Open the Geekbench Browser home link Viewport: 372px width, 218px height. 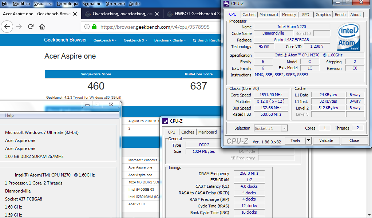(x=65, y=40)
